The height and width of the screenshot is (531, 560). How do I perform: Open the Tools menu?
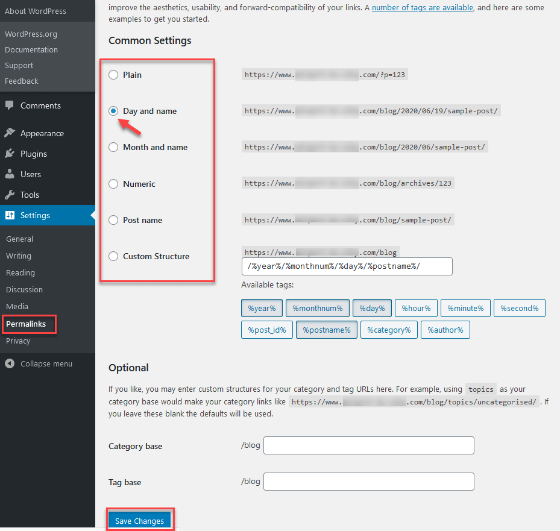[x=30, y=195]
